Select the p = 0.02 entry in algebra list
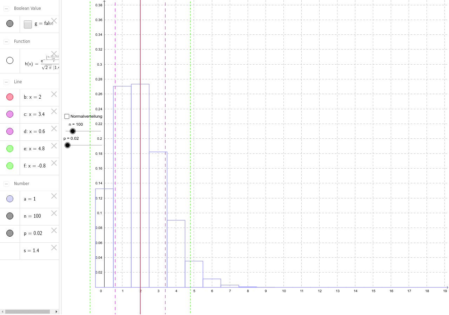449x315 pixels. pos(32,233)
